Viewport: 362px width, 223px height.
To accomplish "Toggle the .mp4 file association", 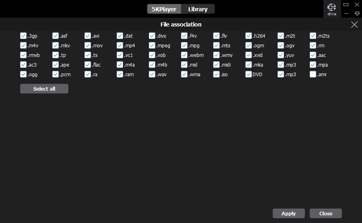I will tap(120, 45).
